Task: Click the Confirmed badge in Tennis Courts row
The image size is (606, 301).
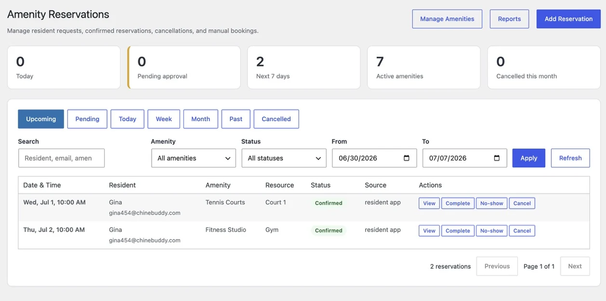Action: tap(329, 203)
